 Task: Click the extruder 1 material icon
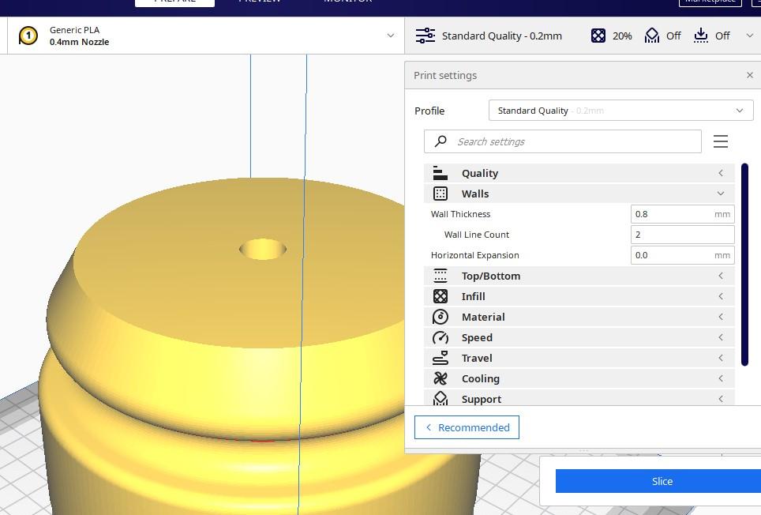click(28, 36)
